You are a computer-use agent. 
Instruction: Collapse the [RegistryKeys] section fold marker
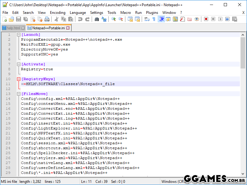(19, 79)
